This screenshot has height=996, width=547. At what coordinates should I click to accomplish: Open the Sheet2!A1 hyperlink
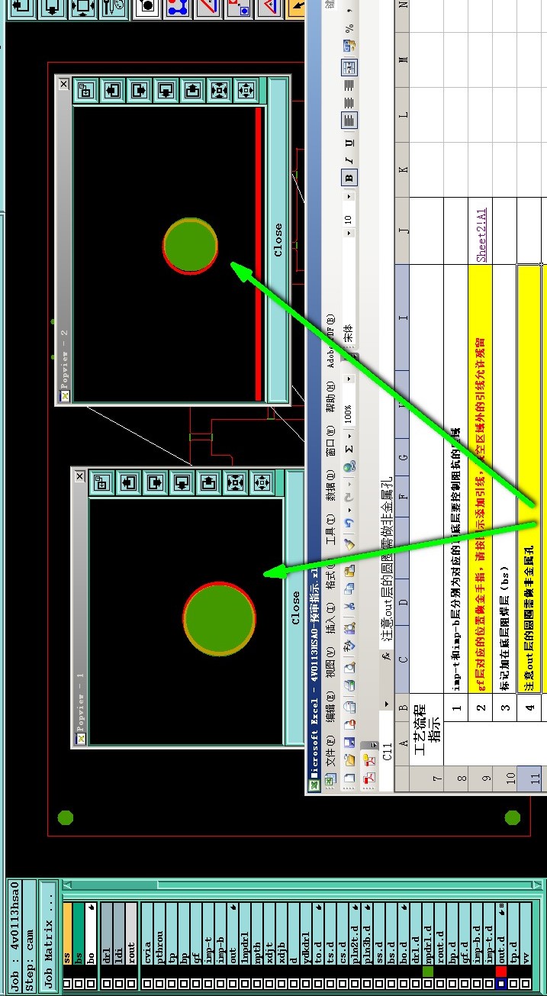tap(481, 236)
